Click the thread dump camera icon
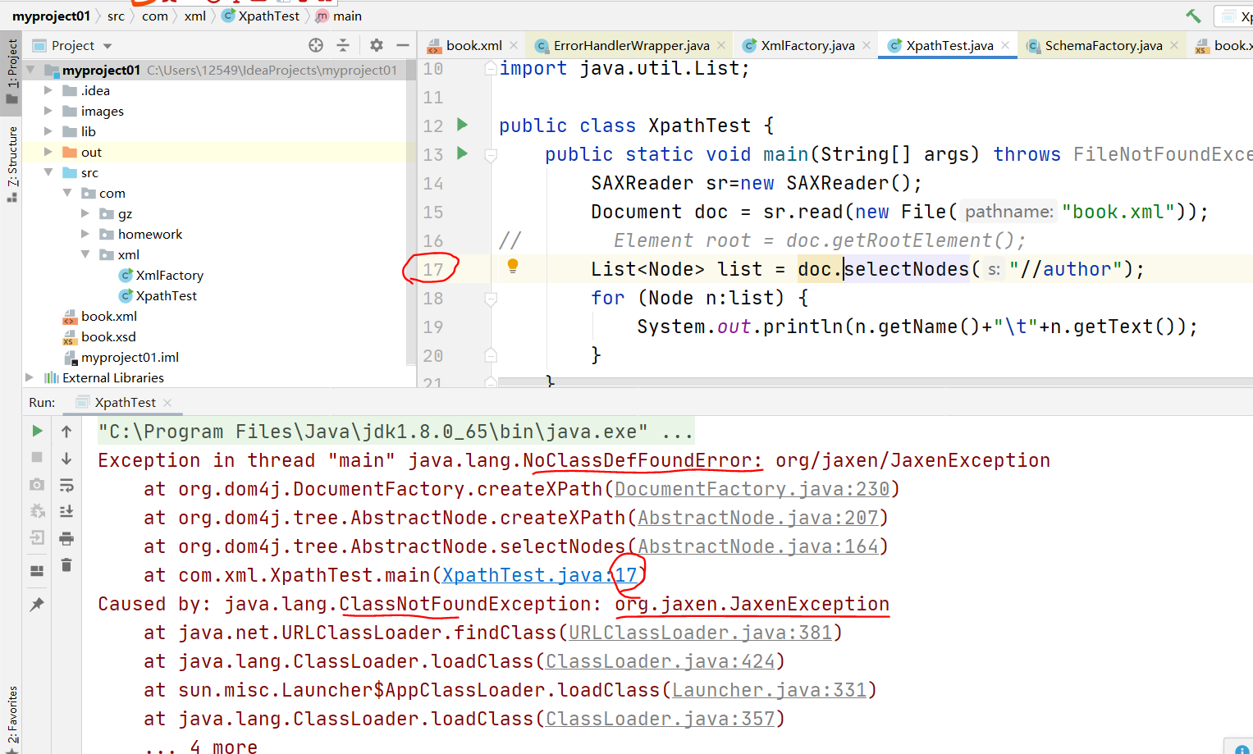 pyautogui.click(x=37, y=485)
